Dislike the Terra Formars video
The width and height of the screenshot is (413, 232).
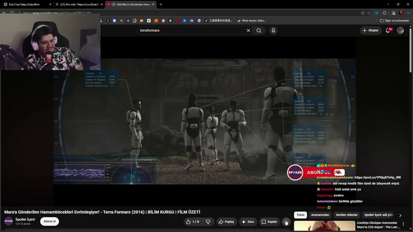208,222
